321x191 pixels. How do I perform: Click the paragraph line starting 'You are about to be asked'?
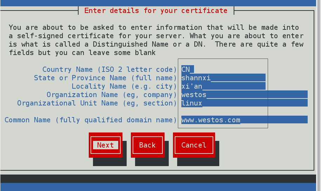[154, 27]
